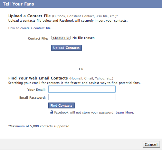
Task: Open the 'How to create a contact file...' link
Action: (31, 28)
